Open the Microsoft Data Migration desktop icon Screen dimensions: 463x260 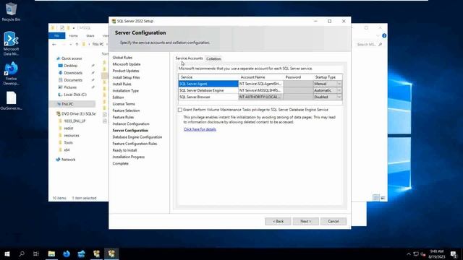click(x=11, y=43)
